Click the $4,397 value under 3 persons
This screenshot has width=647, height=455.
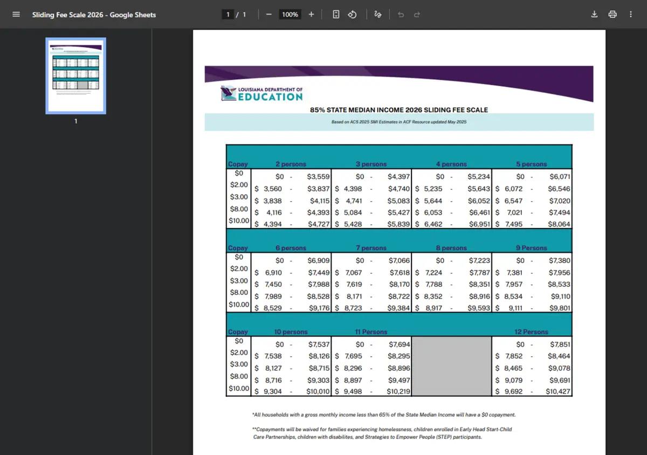[x=398, y=177]
